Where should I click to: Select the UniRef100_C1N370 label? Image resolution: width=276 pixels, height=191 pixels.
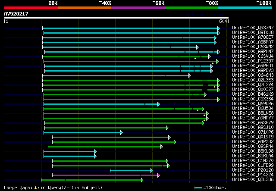pos(253,161)
